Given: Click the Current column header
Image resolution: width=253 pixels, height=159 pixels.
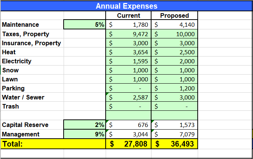Looking at the screenshot, I should (128, 15).
